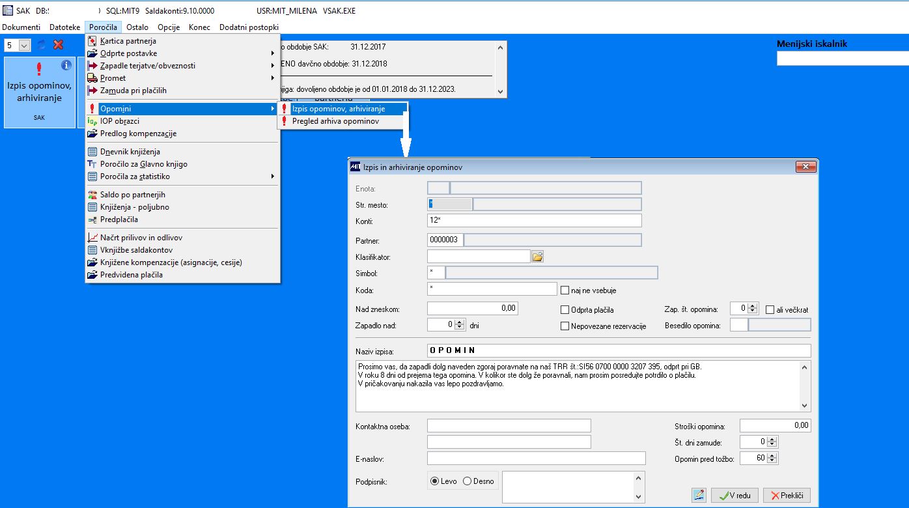Viewport: 909px width, 508px height.
Task: Click the blue refresh arrows icon
Action: point(42,45)
